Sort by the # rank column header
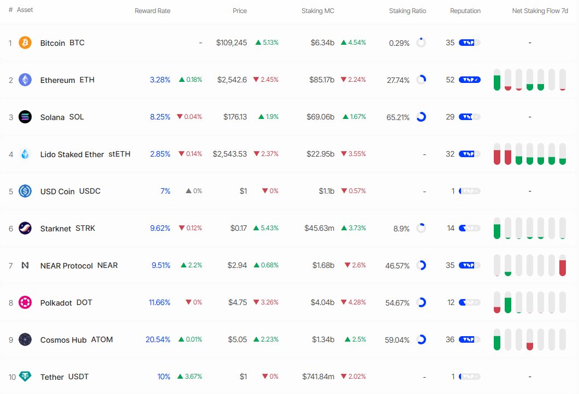579x394 pixels. pyautogui.click(x=10, y=10)
